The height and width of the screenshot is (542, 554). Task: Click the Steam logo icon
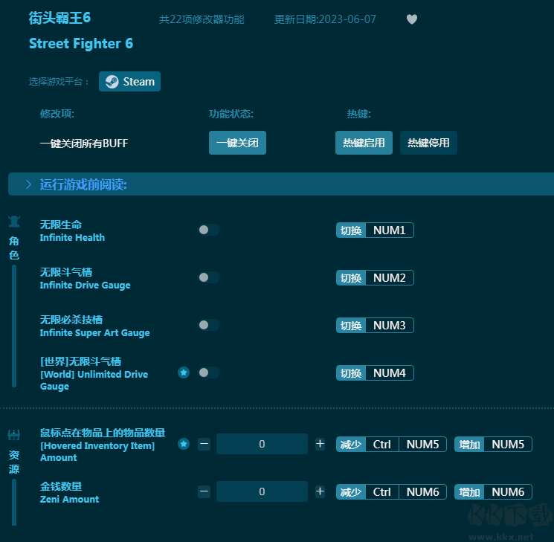pyautogui.click(x=112, y=82)
